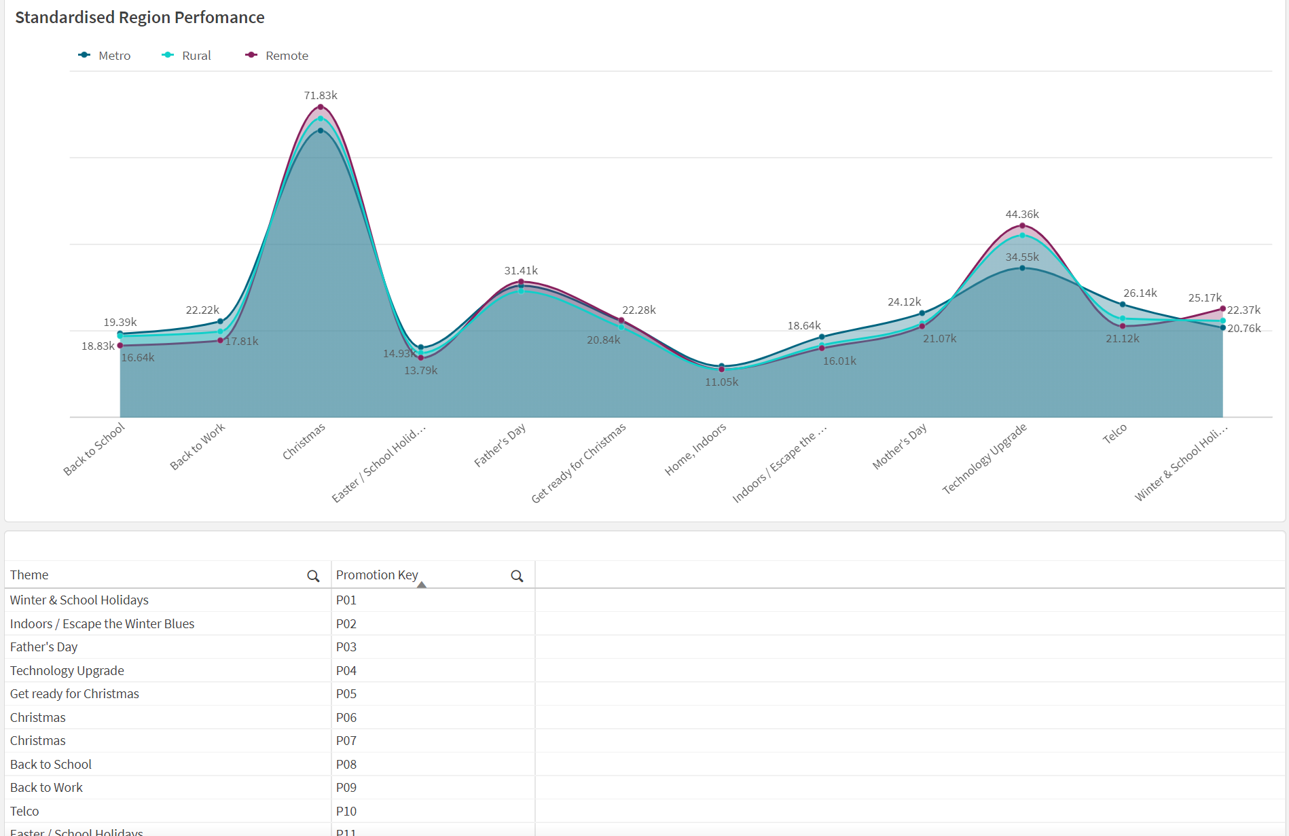The height and width of the screenshot is (836, 1289).
Task: Click promotion key P07
Action: [346, 741]
